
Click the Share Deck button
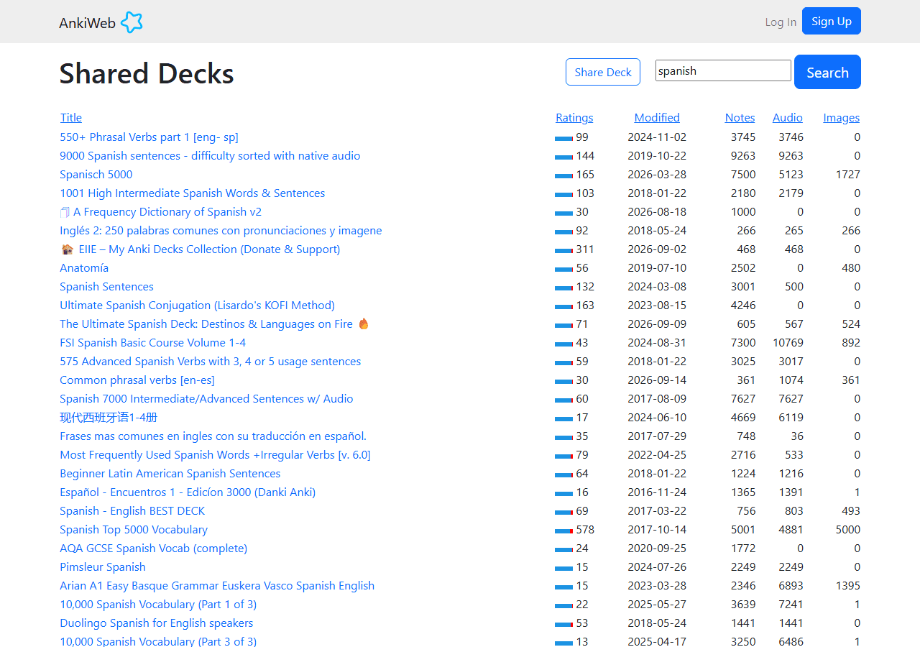click(x=603, y=72)
